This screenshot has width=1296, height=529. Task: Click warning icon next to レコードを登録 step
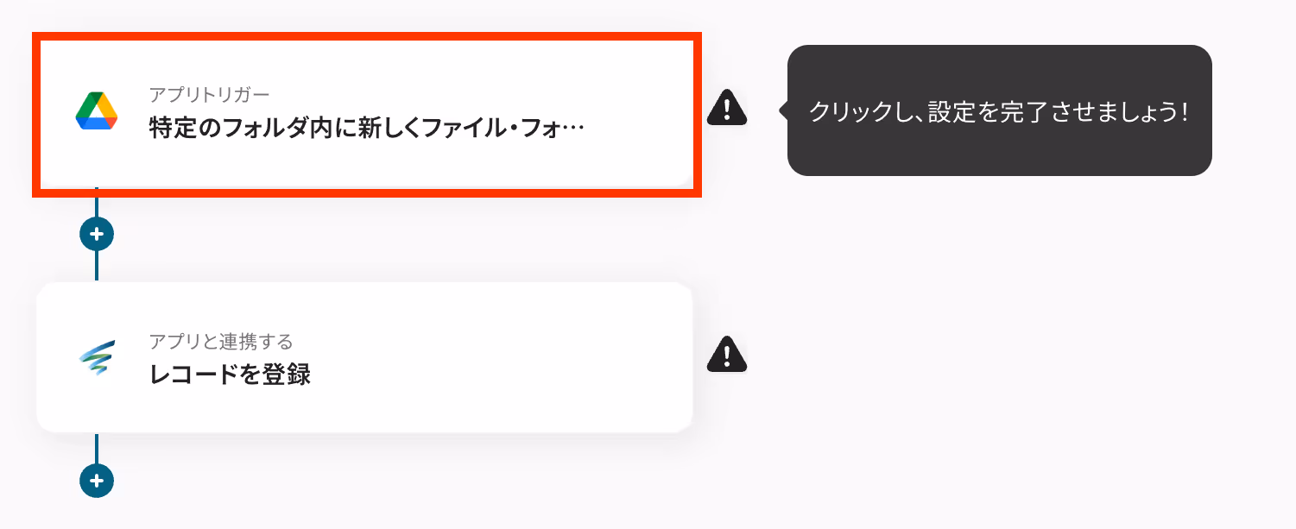point(727,354)
